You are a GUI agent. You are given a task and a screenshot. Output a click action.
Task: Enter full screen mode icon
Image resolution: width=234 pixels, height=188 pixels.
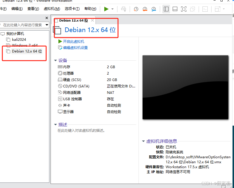(184, 9)
